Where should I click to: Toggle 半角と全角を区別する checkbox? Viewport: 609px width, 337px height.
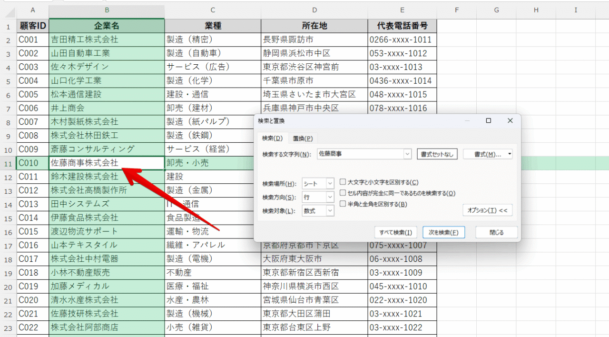tap(343, 204)
